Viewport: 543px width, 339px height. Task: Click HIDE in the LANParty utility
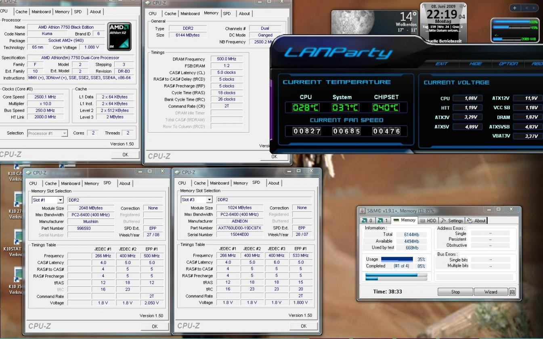click(476, 64)
